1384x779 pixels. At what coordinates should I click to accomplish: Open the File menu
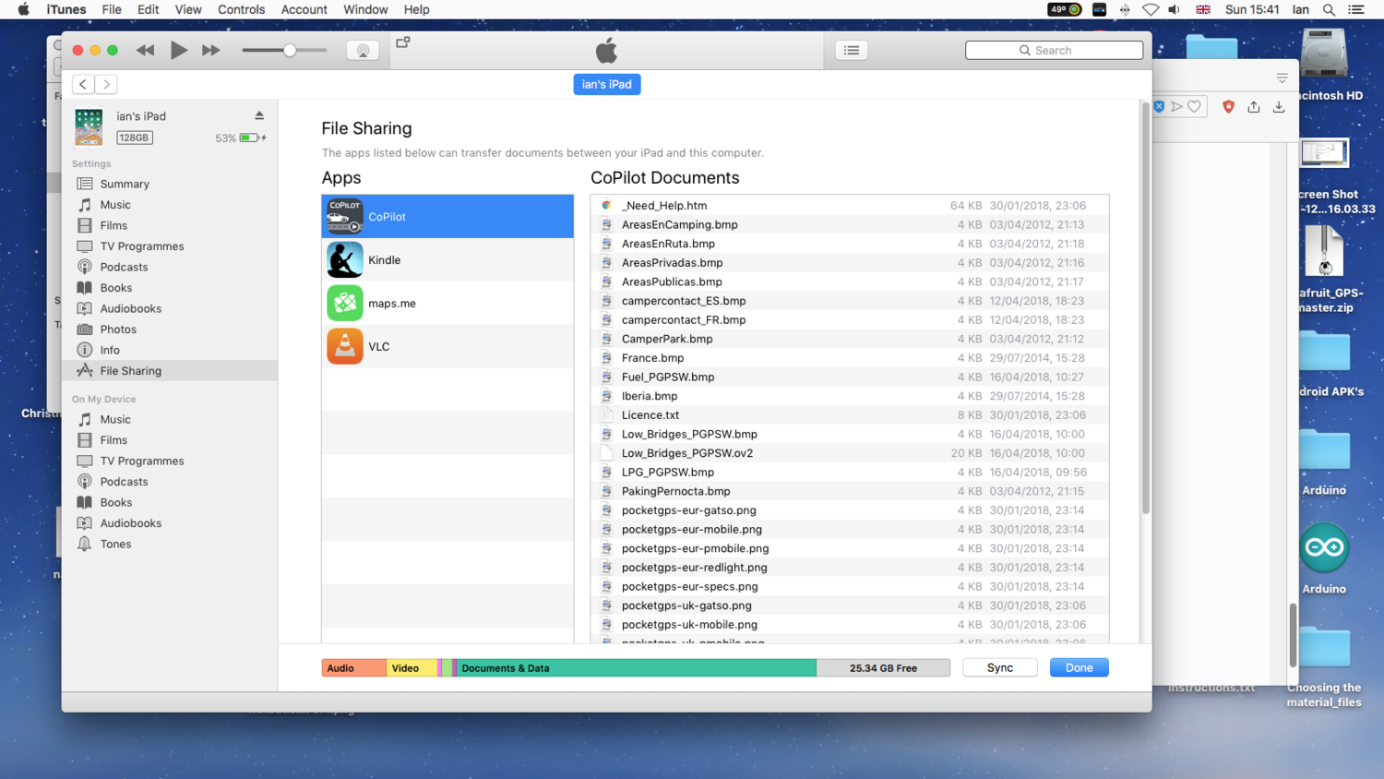pos(112,9)
